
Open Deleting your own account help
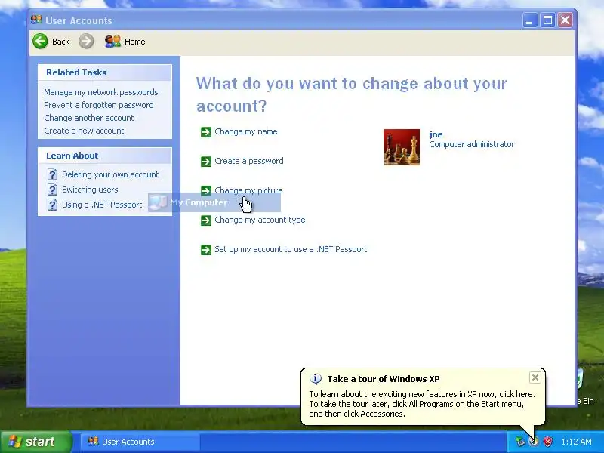click(110, 174)
